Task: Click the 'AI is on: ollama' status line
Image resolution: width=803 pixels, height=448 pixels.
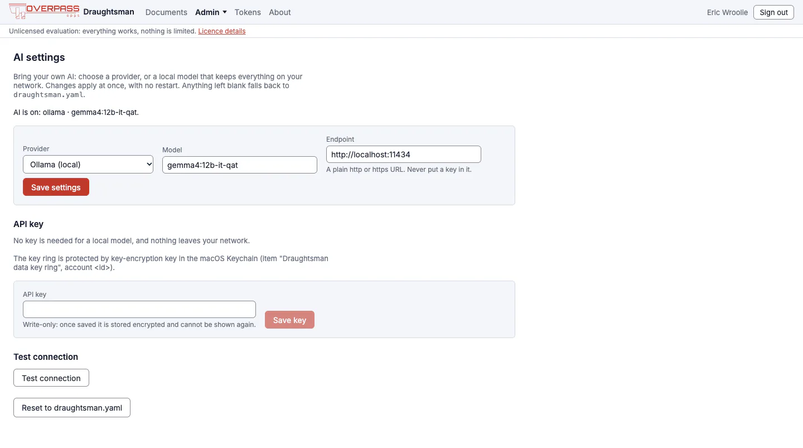Action: [76, 112]
